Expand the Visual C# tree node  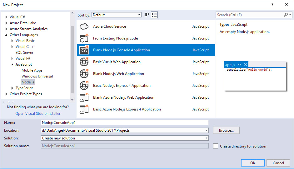pyautogui.click(x=6, y=17)
